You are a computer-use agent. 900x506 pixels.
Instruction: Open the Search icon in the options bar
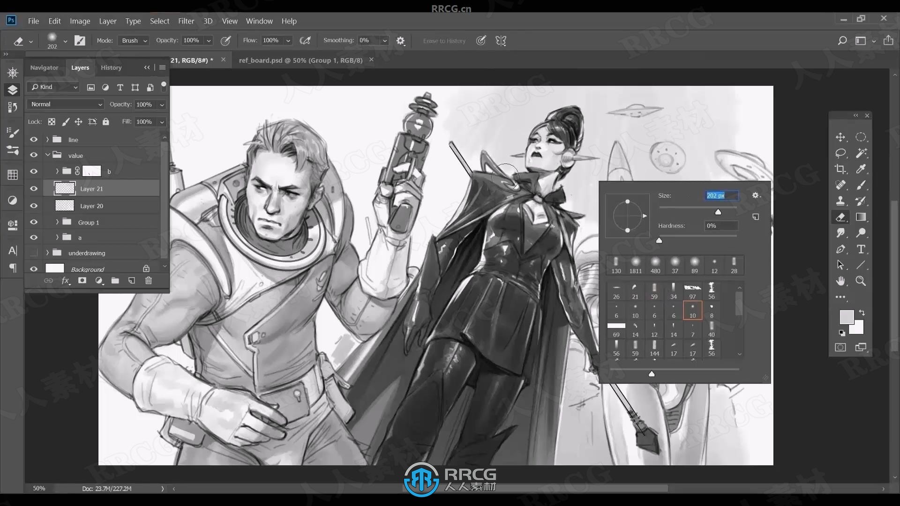coord(842,41)
